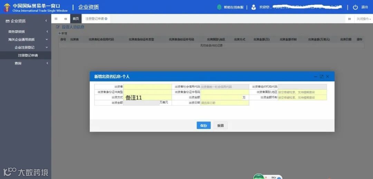373x179 pixels.
Task: Collapse the chevron beside 企业注册登记
Action: tap(47, 48)
